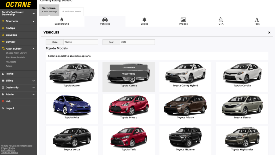Click "Select a model to see more options."
275x155 pixels.
click(x=70, y=56)
